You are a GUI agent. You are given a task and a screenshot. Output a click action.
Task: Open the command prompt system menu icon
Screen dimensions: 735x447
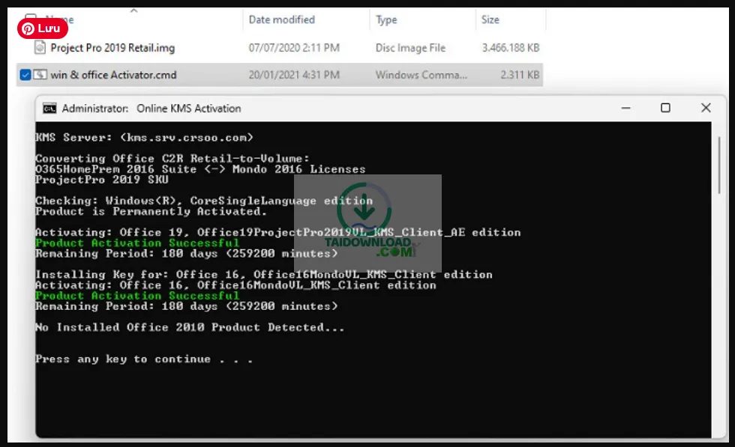49,109
